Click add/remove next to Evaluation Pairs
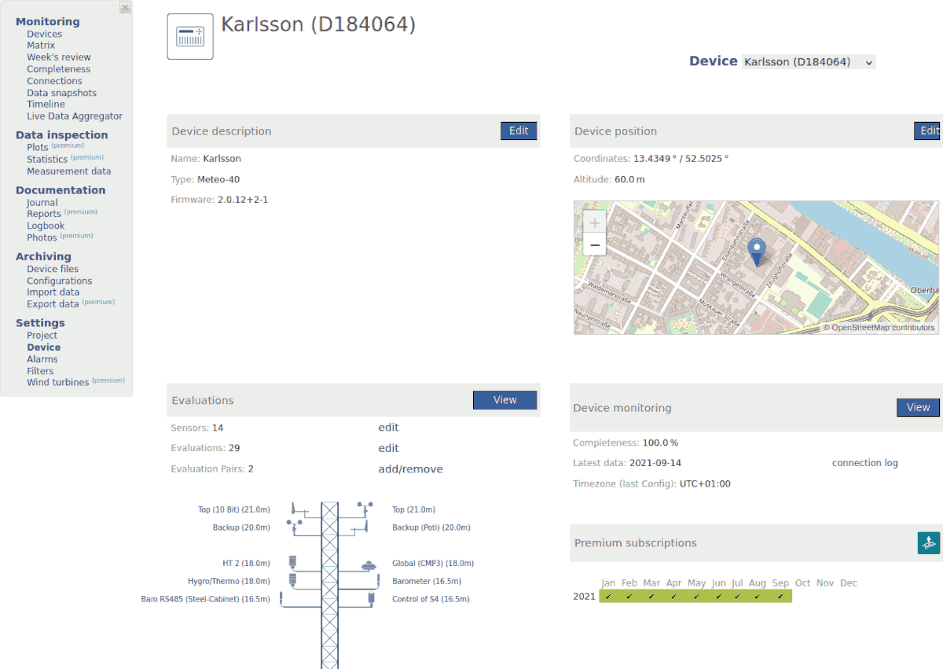The image size is (943, 669). tap(410, 469)
